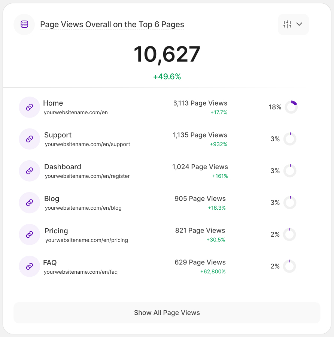This screenshot has height=337, width=334.
Task: Click the purple server icon beside the title
Action: pyautogui.click(x=24, y=24)
